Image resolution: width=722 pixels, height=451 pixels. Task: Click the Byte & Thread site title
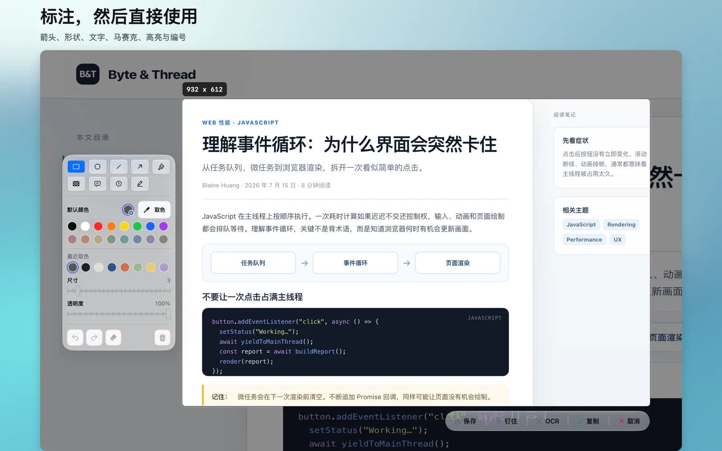152,74
